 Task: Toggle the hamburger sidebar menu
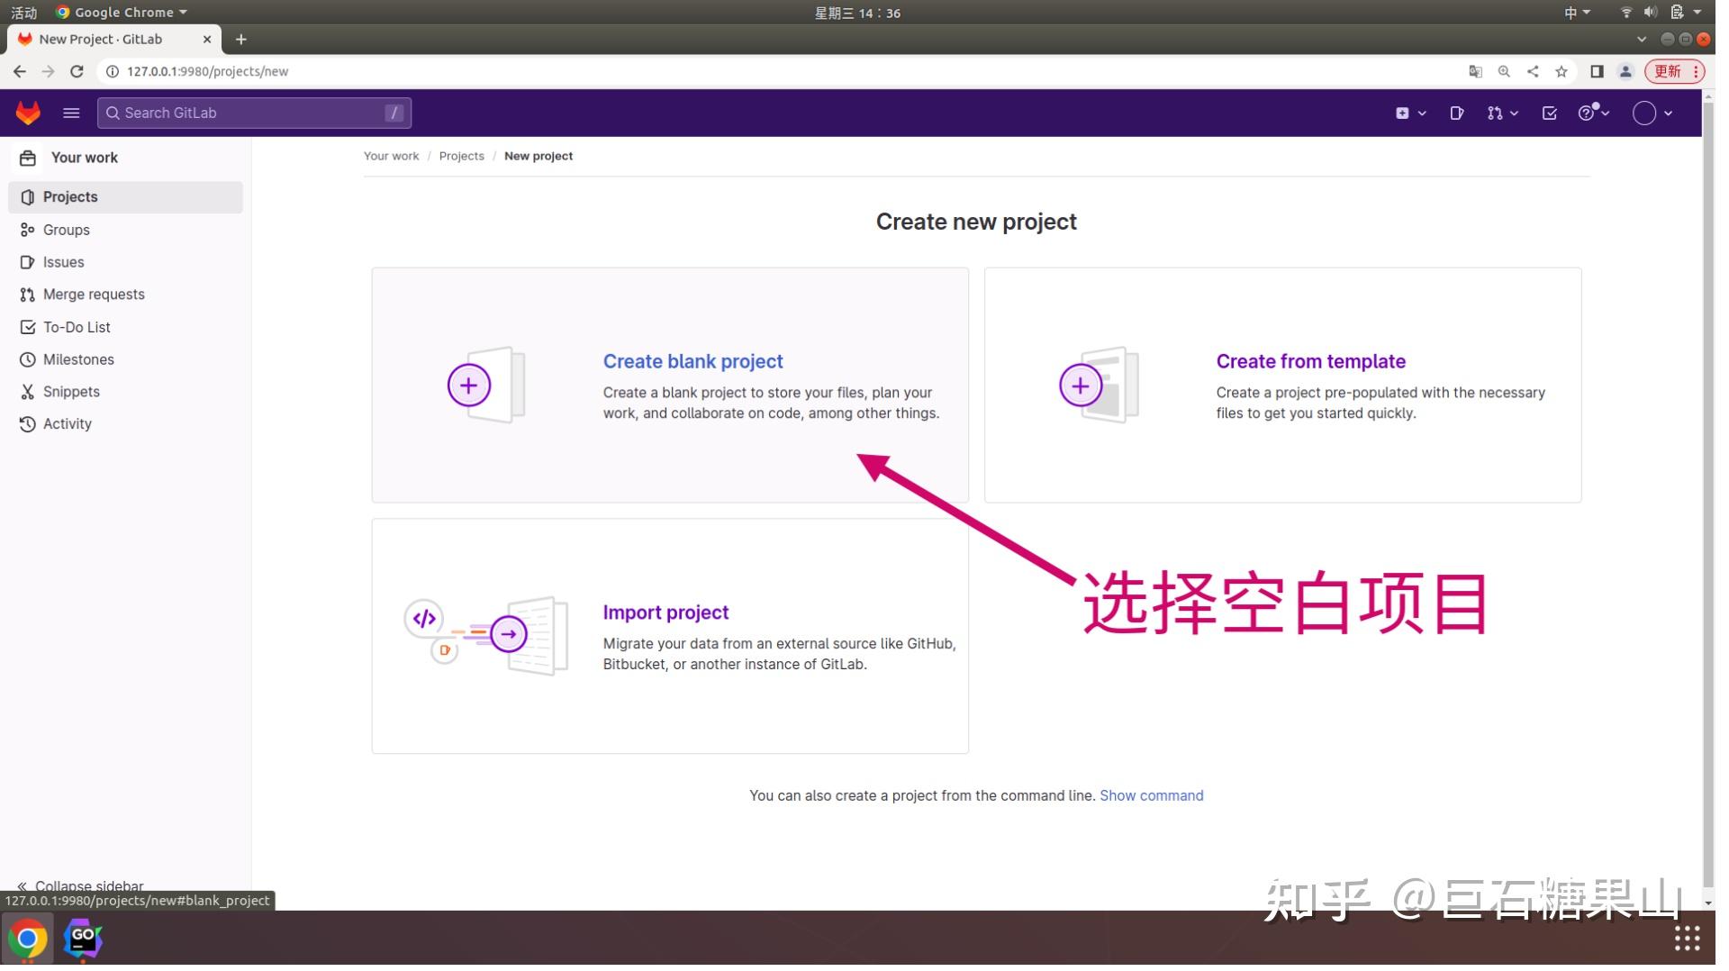point(70,113)
